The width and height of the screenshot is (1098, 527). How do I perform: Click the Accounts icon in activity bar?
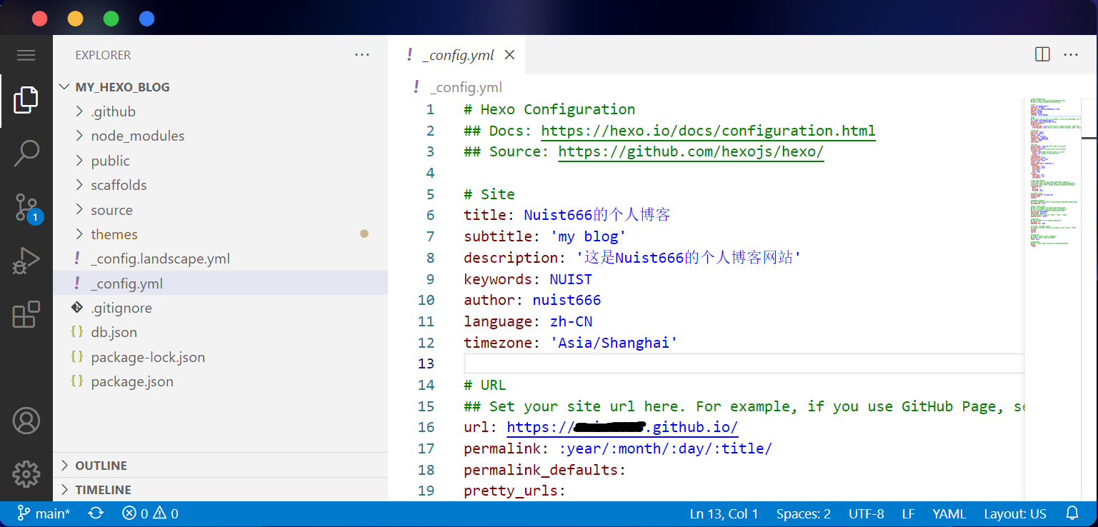pyautogui.click(x=26, y=421)
